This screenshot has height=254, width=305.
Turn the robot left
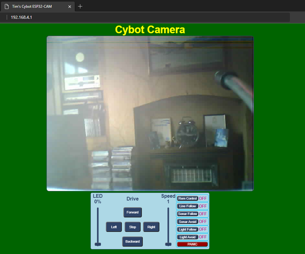114,227
